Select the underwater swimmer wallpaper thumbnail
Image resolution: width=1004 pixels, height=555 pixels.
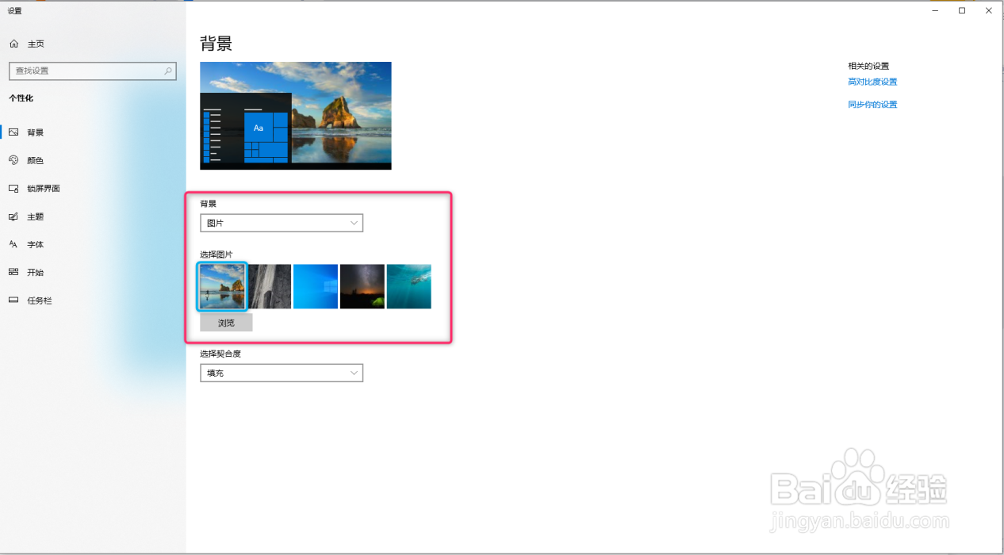coord(409,286)
